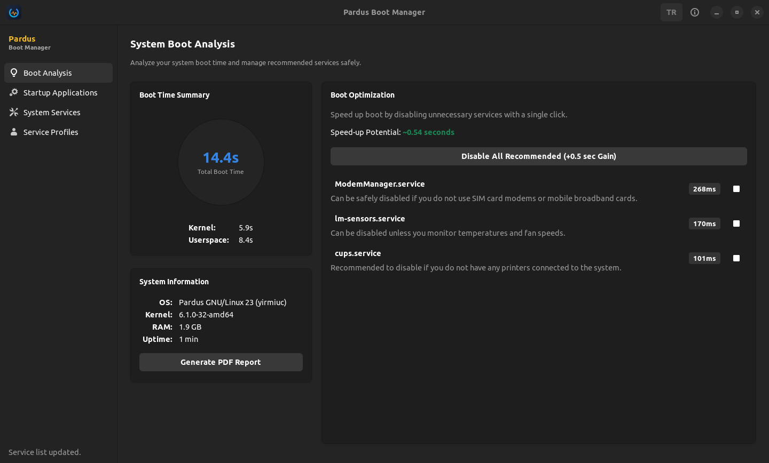Click the cups.service name
This screenshot has width=769, height=463.
coord(358,253)
